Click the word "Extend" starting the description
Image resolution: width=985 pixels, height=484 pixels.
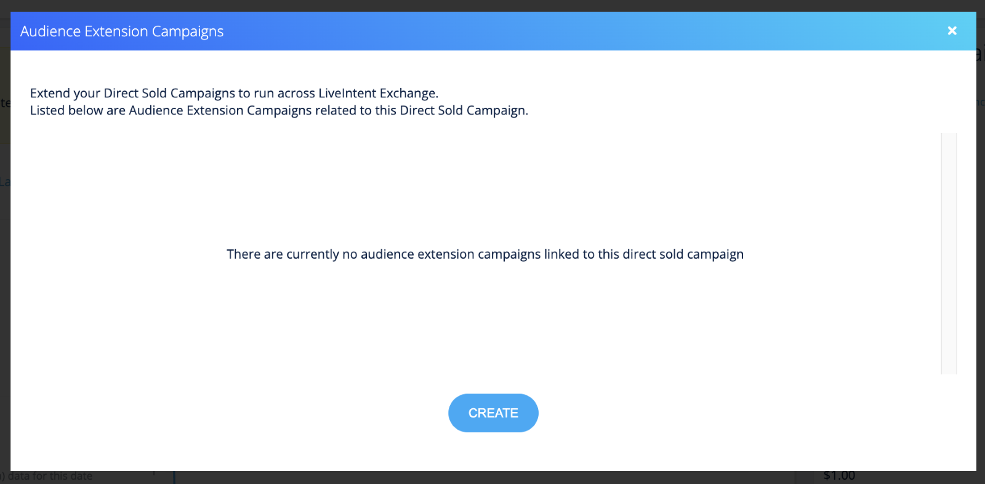50,93
